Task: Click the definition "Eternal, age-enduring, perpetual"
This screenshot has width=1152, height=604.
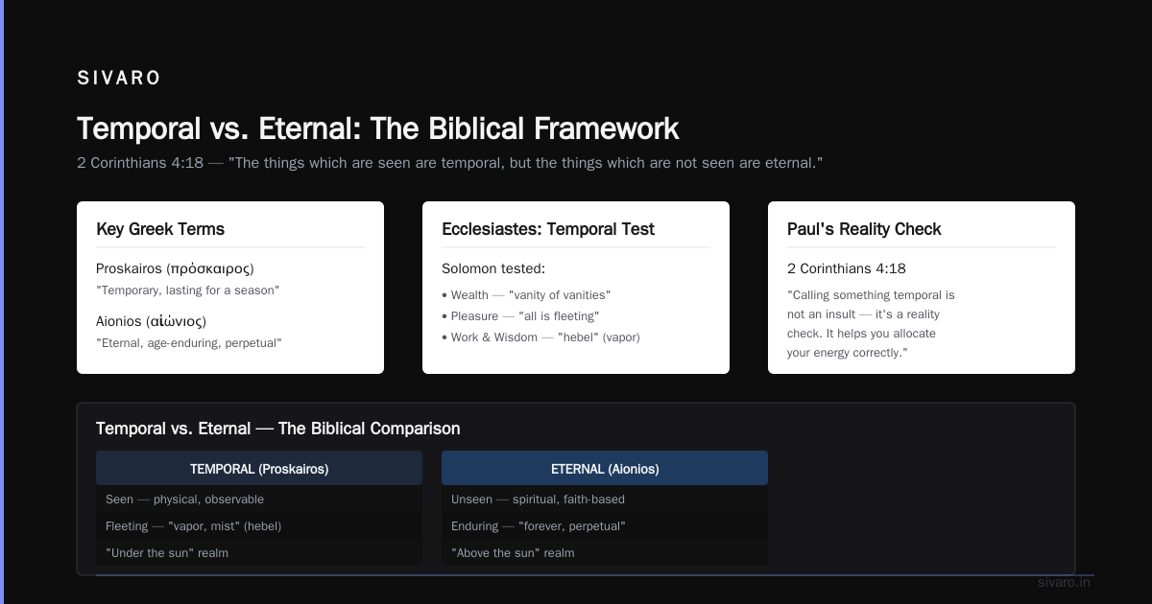Action: click(189, 342)
